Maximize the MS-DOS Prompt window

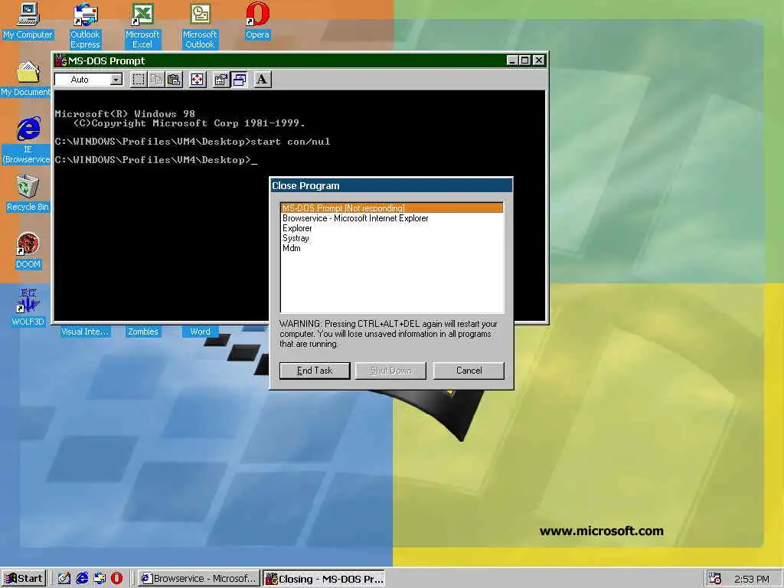524,60
